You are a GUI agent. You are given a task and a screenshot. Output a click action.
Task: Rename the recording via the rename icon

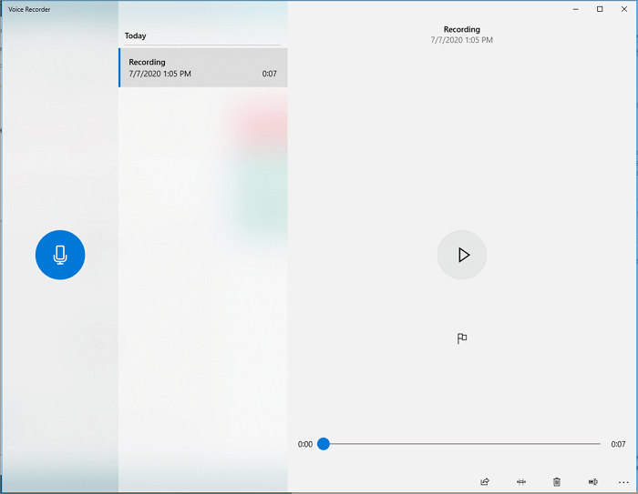tap(592, 482)
